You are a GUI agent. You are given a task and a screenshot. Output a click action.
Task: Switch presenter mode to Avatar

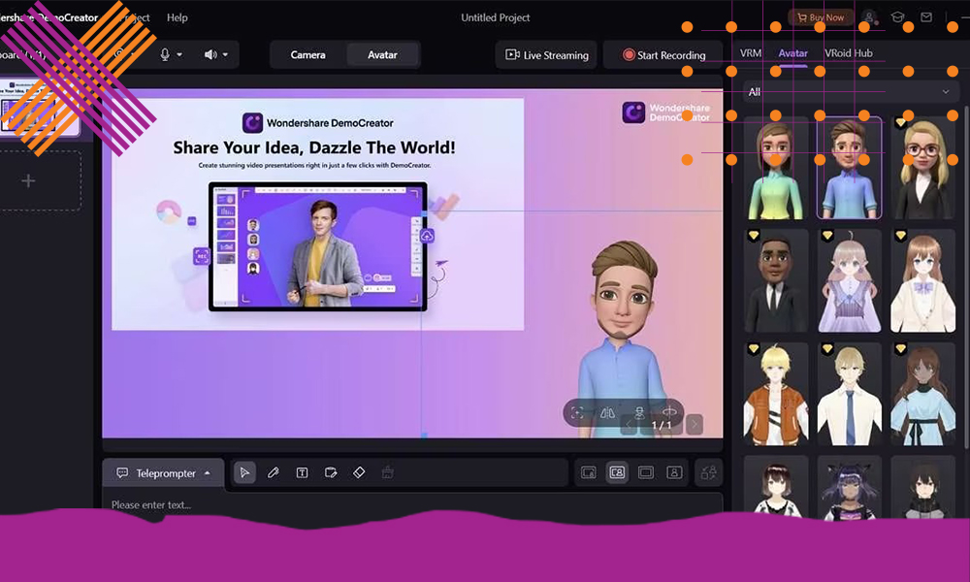[382, 55]
